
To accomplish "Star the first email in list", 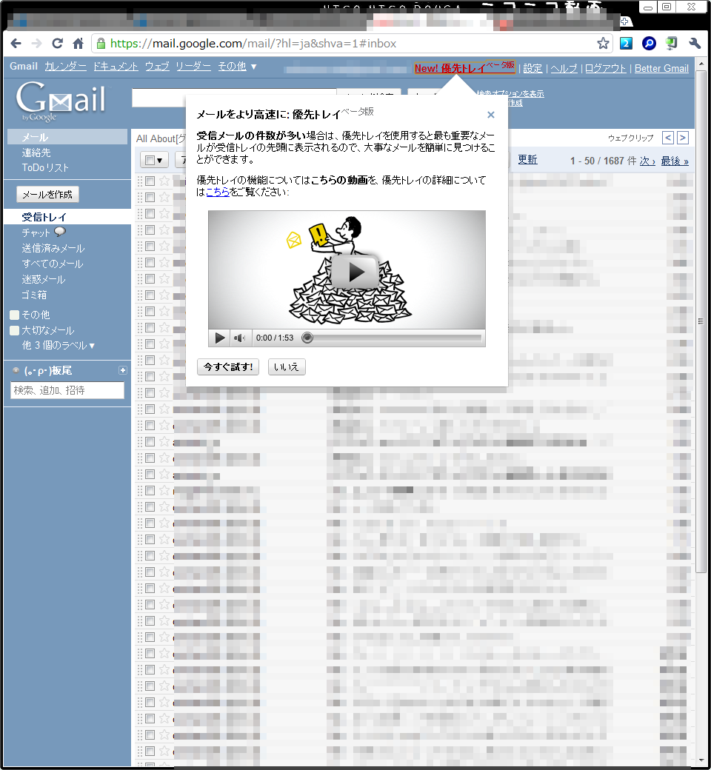I will [164, 181].
